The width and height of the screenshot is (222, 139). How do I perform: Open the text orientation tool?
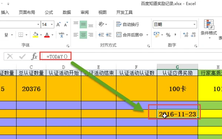coord(101,24)
